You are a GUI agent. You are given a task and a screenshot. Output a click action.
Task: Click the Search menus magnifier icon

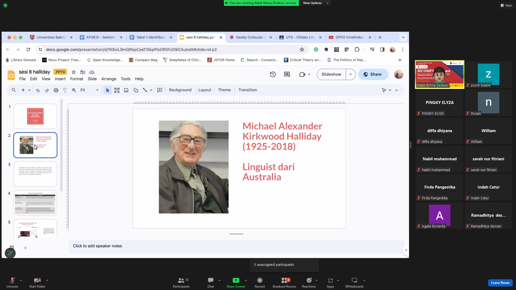coord(14,90)
